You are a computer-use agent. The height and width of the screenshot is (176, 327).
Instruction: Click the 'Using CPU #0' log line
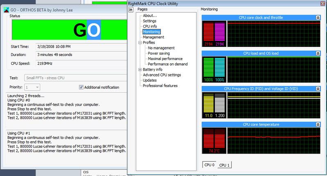18,100
